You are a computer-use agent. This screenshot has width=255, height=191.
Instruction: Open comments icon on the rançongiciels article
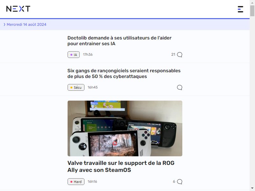tap(179, 87)
